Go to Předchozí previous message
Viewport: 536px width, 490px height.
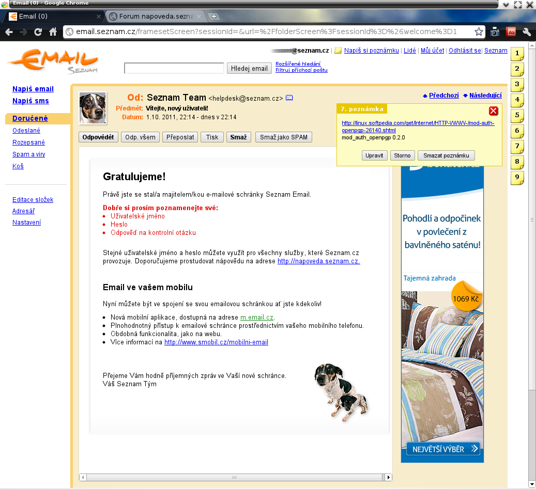pos(444,96)
